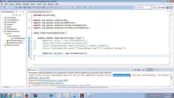
Task: Switch to the Java perspective
Action: tap(169, 8)
